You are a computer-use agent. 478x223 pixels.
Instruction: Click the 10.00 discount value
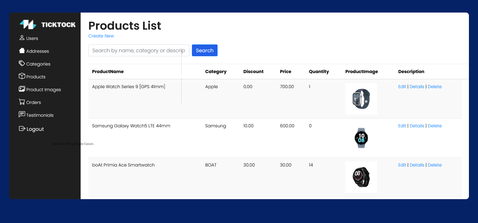(x=248, y=126)
